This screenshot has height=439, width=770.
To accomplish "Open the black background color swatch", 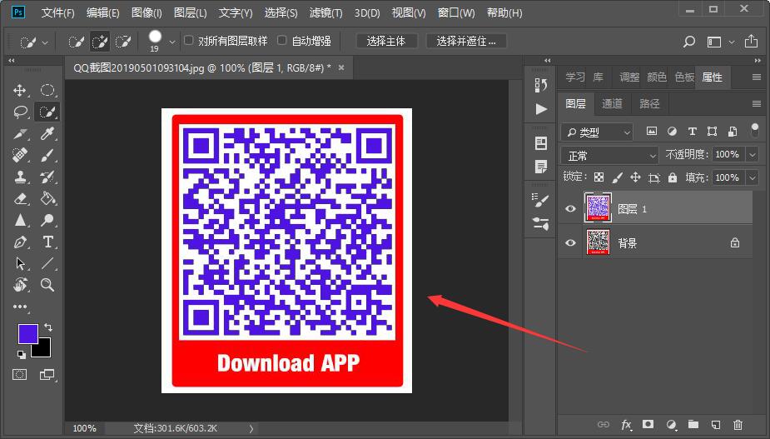I will click(42, 350).
